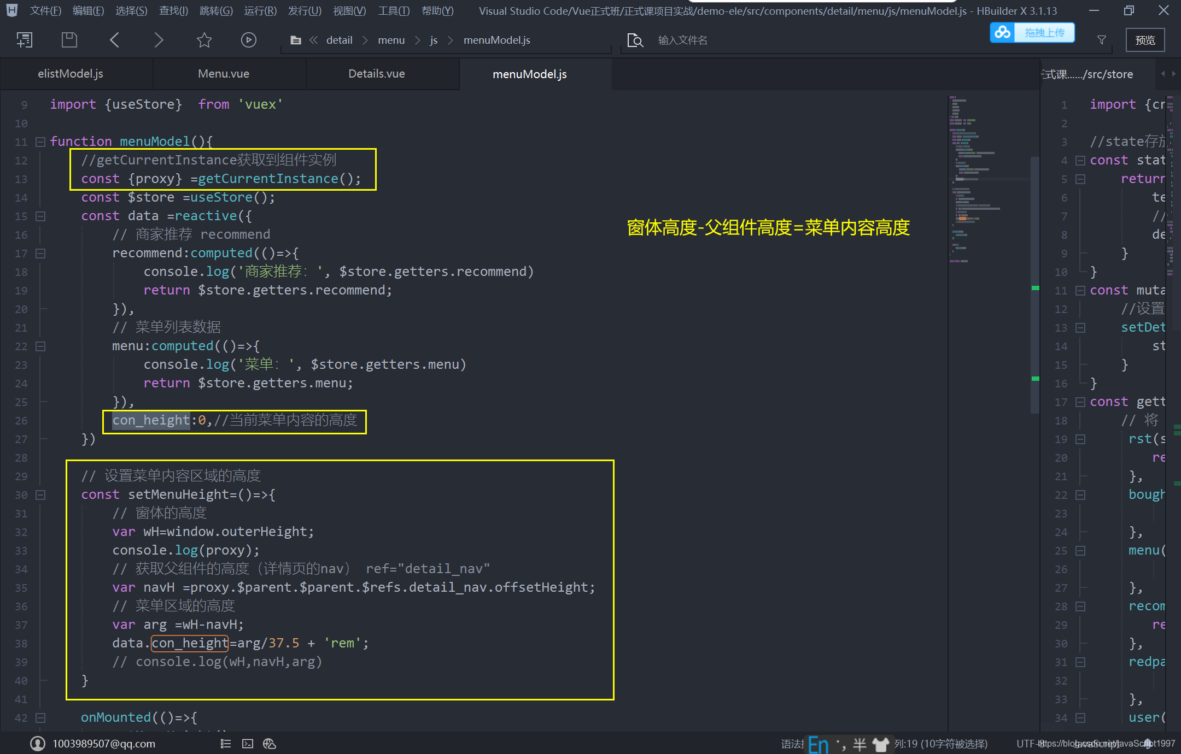
Task: Click menu in the breadcrumb path
Action: coord(391,40)
